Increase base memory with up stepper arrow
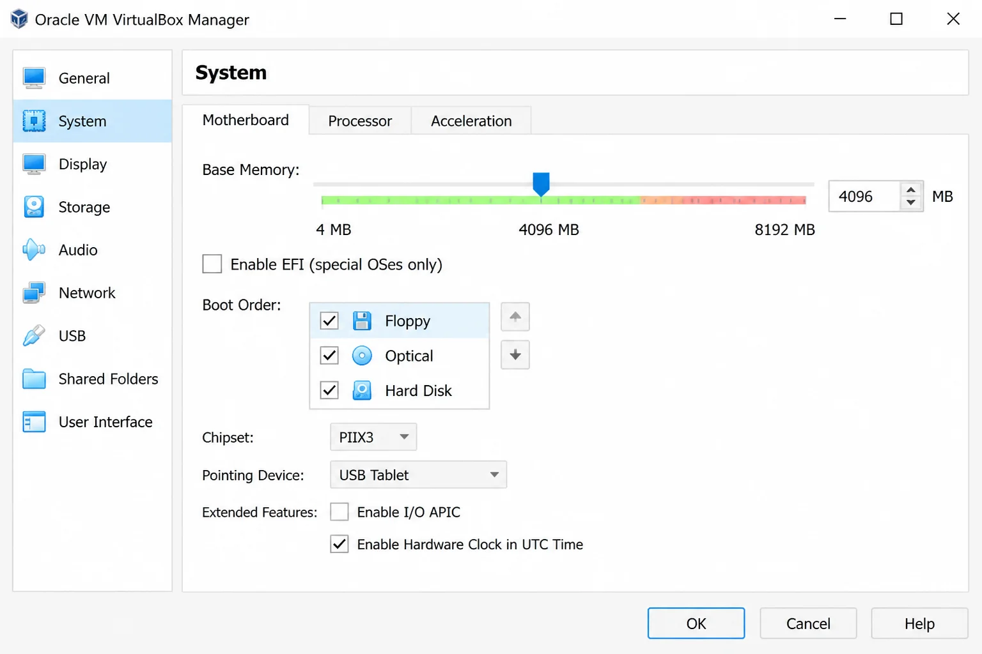The height and width of the screenshot is (654, 982). pos(911,190)
